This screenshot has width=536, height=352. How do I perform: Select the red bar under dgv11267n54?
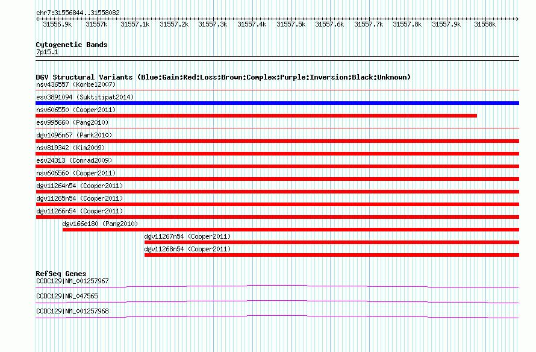[x=332, y=242]
